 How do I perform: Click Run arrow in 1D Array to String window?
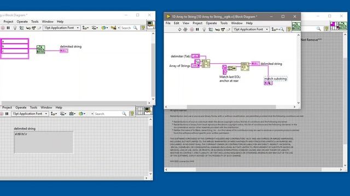tap(179, 29)
